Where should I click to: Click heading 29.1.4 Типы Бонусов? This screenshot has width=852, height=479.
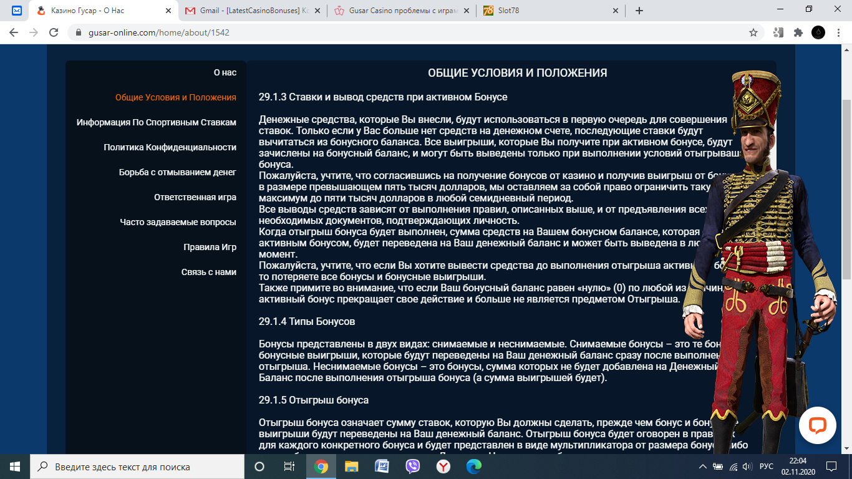307,322
